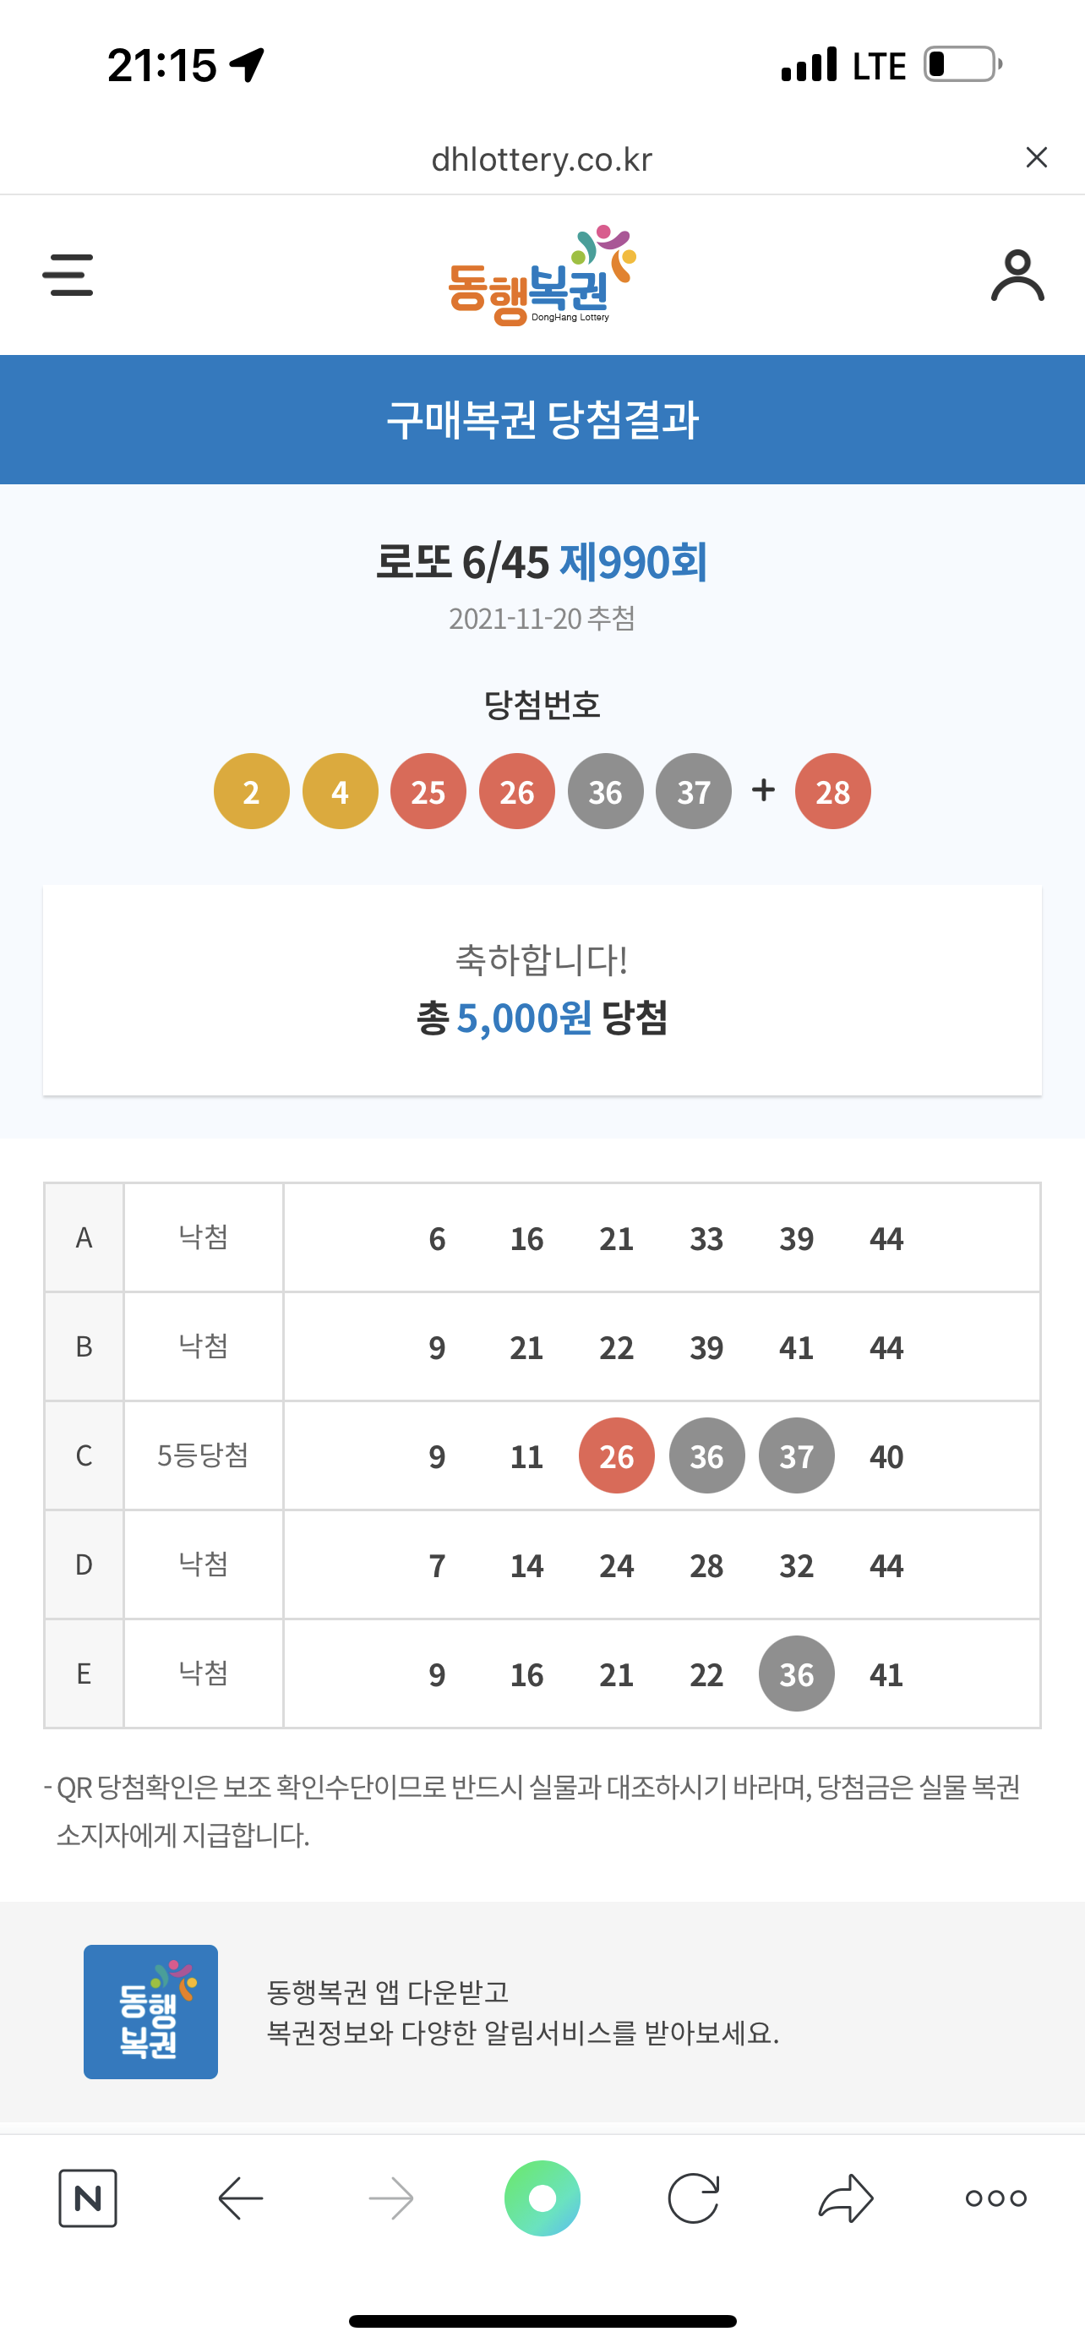Tap the Naver N home icon
Screen dimensions: 1085x2348
click(x=87, y=2198)
